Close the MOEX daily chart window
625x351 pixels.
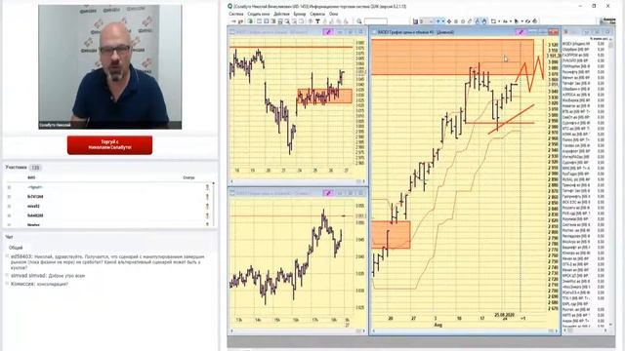coord(554,32)
